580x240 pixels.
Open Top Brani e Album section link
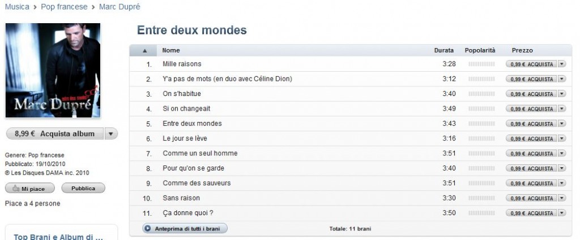pyautogui.click(x=58, y=237)
